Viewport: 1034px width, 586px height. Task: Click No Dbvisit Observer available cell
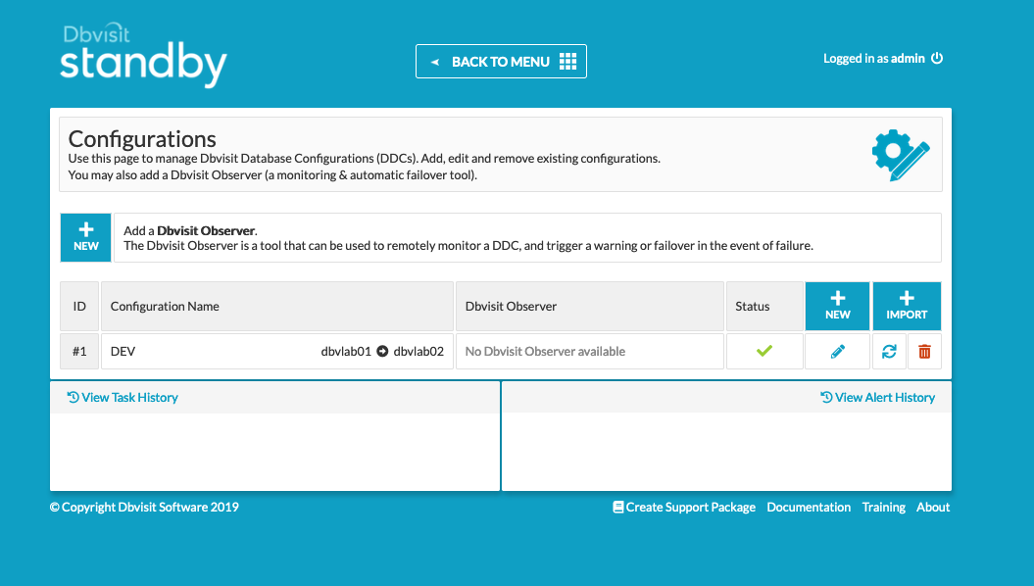(590, 352)
